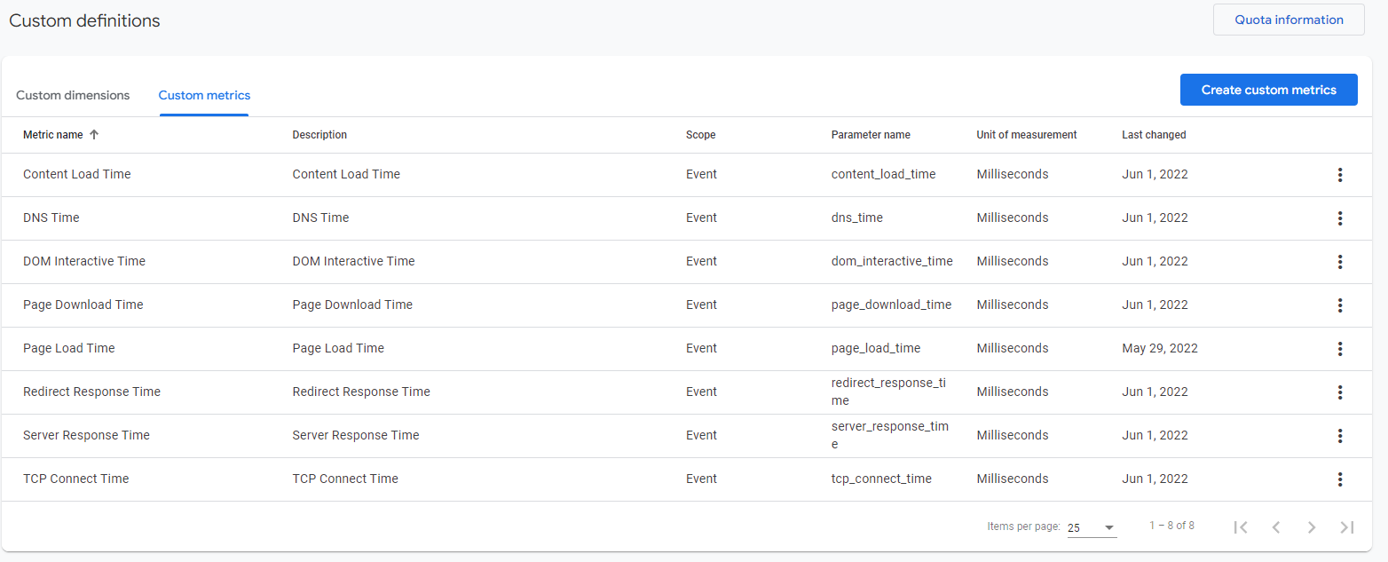The width and height of the screenshot is (1388, 562).
Task: Switch to the Custom dimensions tab
Action: (73, 95)
